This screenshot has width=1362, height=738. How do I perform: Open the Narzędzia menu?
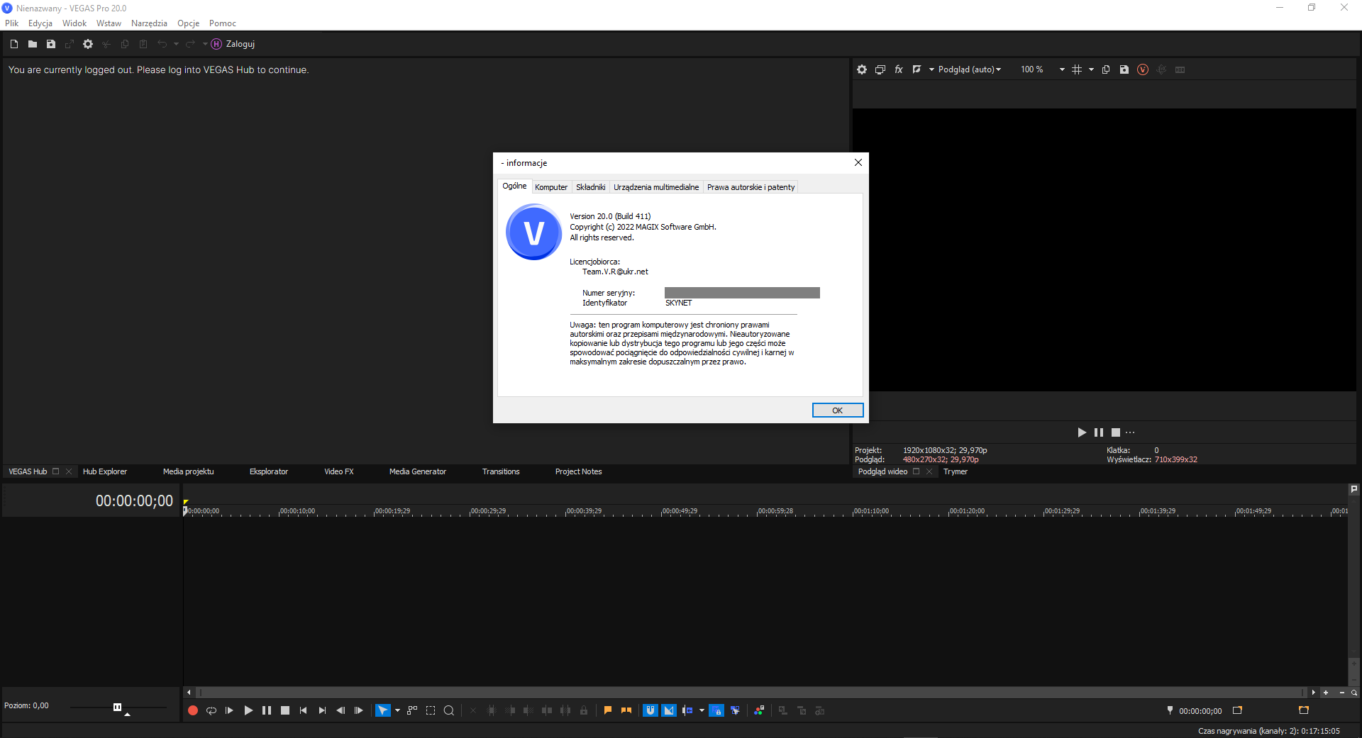point(149,23)
